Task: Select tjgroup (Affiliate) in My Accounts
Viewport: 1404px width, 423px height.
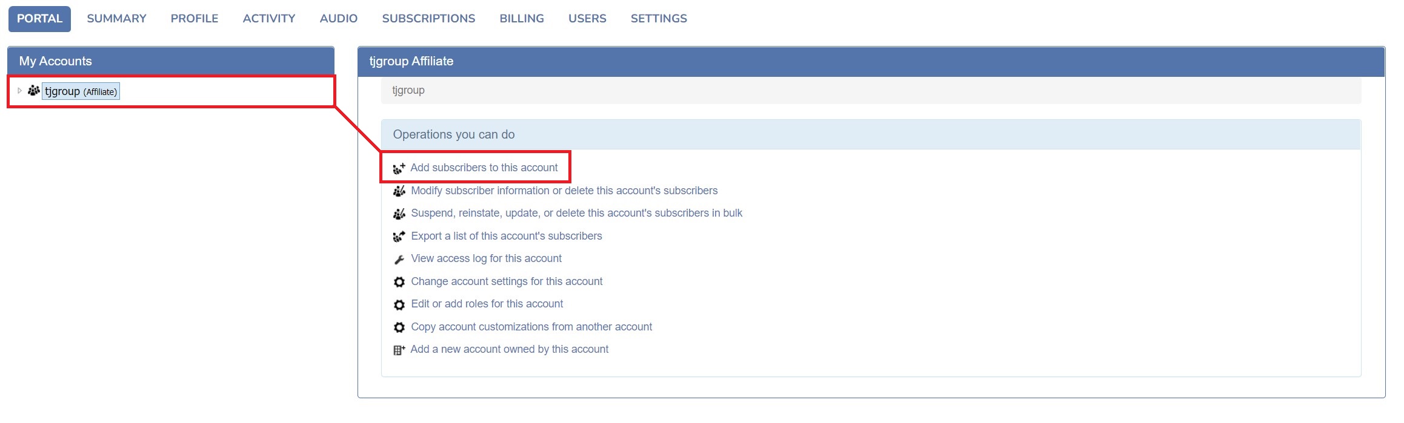Action: coord(81,91)
